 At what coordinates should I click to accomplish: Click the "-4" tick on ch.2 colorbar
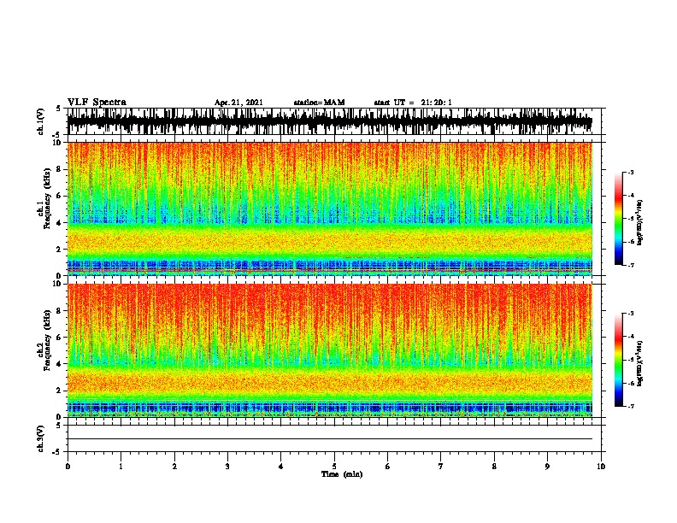pos(630,336)
